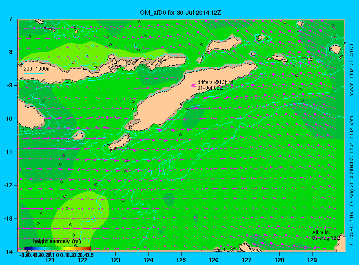Click the cyan contour legend line under 200 1000m
This screenshot has height=265, width=359.
[x=34, y=74]
